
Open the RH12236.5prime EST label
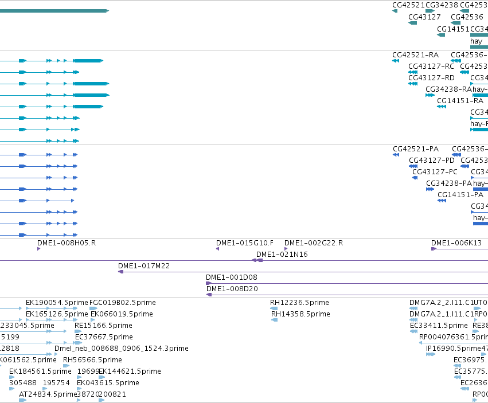click(x=299, y=303)
